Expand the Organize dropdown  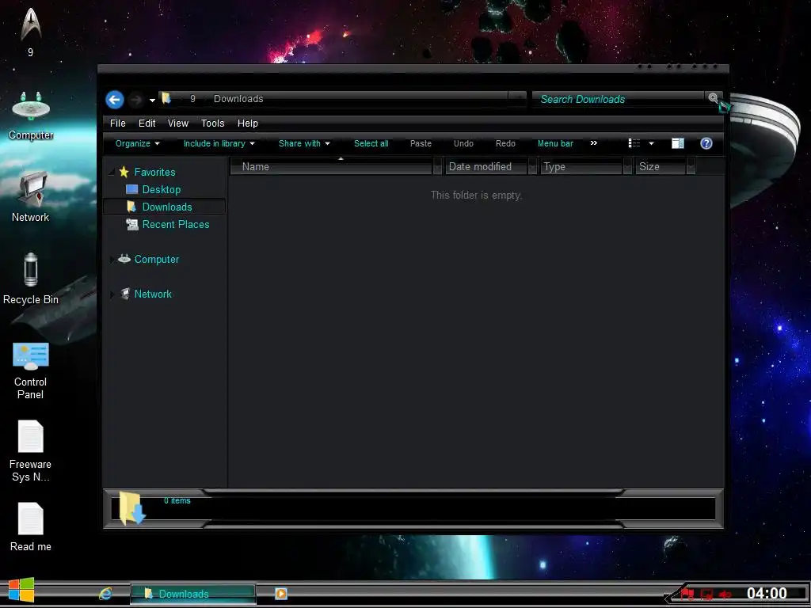coord(138,144)
